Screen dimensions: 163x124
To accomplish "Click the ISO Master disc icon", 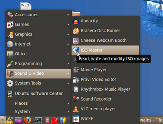I will click(x=76, y=50).
